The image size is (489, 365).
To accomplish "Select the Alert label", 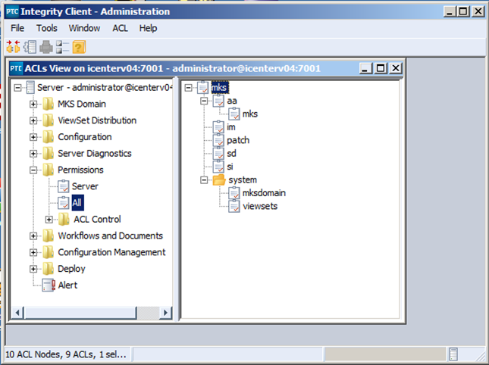I will pos(67,285).
